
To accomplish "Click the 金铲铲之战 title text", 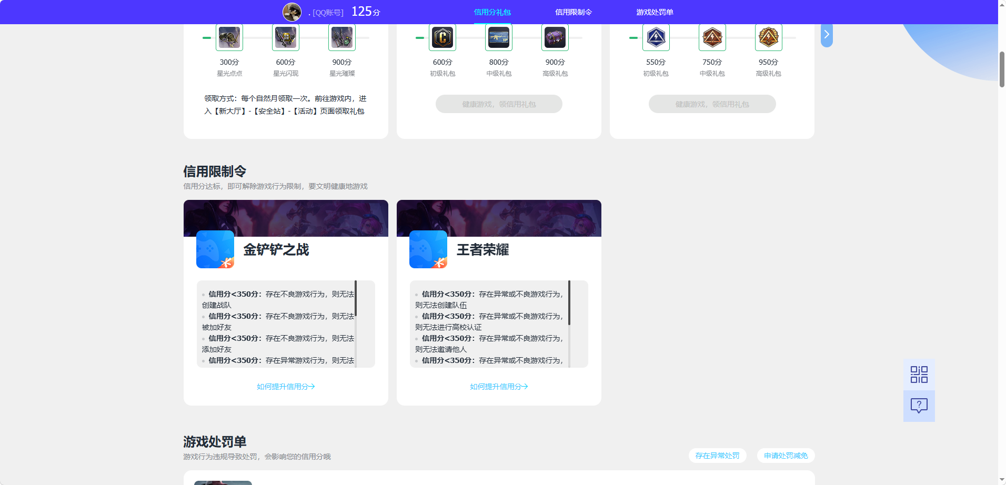I will [x=276, y=250].
